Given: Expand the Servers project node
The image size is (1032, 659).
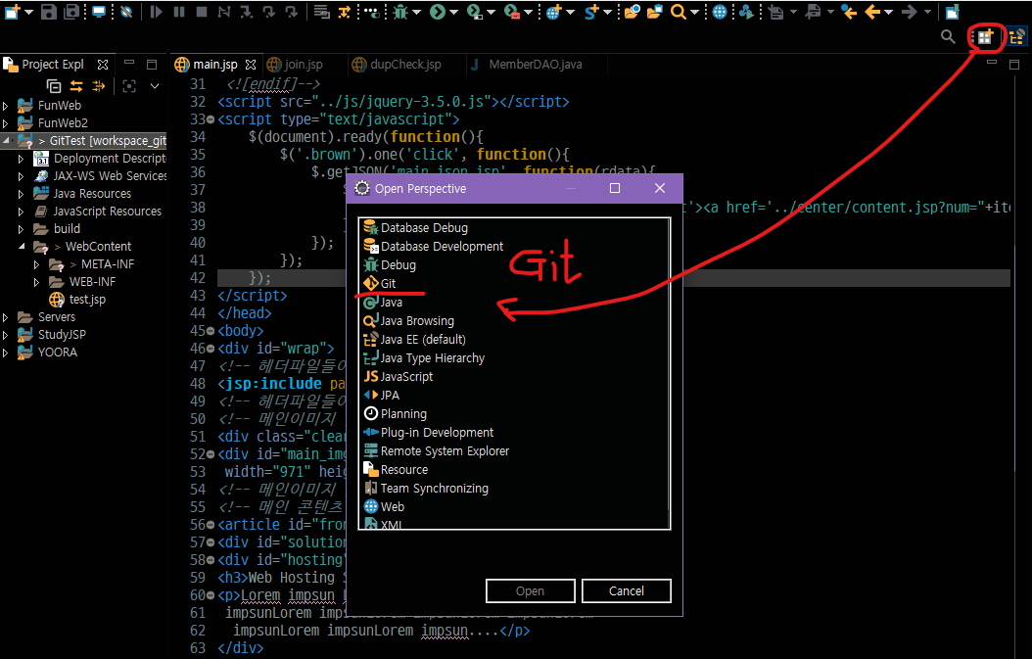Looking at the screenshot, I should tap(6, 317).
